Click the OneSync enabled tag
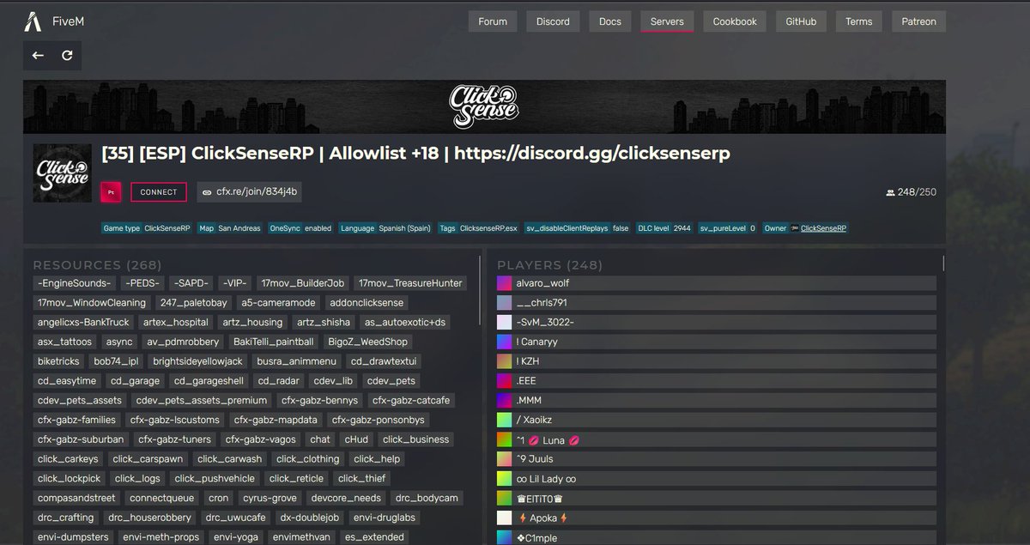Image resolution: width=1030 pixels, height=545 pixels. pyautogui.click(x=300, y=228)
